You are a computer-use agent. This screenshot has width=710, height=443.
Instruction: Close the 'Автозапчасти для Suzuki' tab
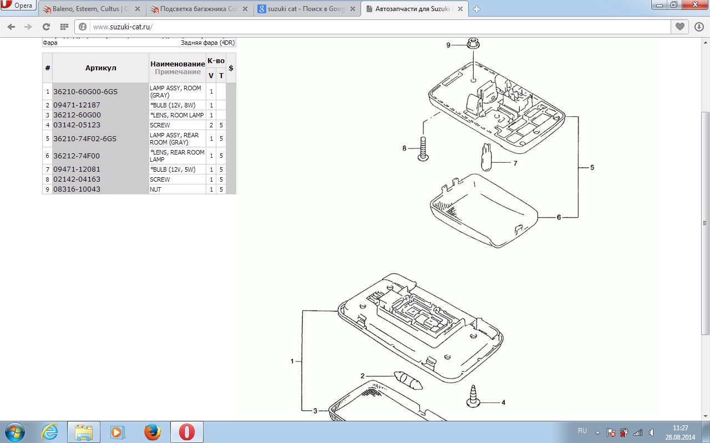pyautogui.click(x=459, y=9)
